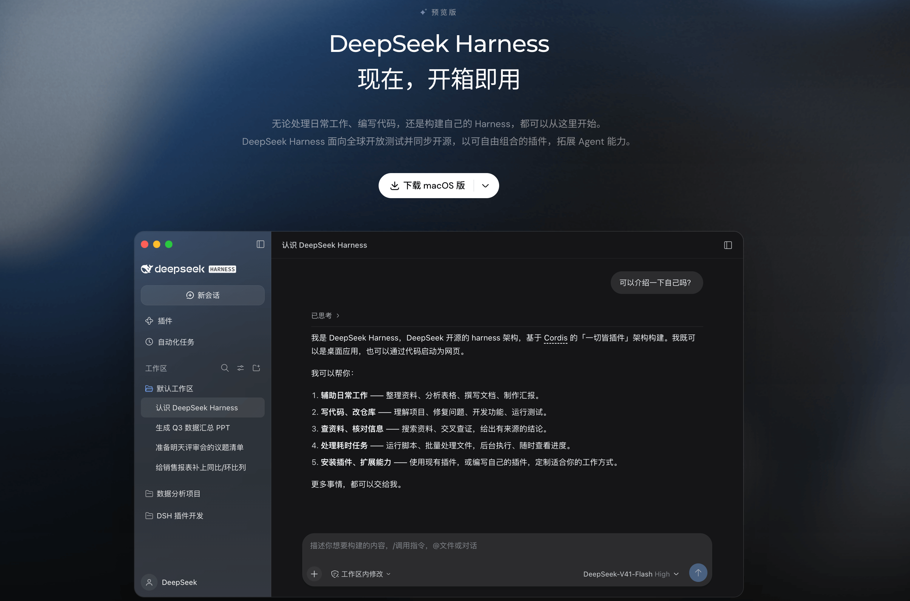This screenshot has width=910, height=601.
Task: Follow the Cordis link
Action: click(555, 338)
